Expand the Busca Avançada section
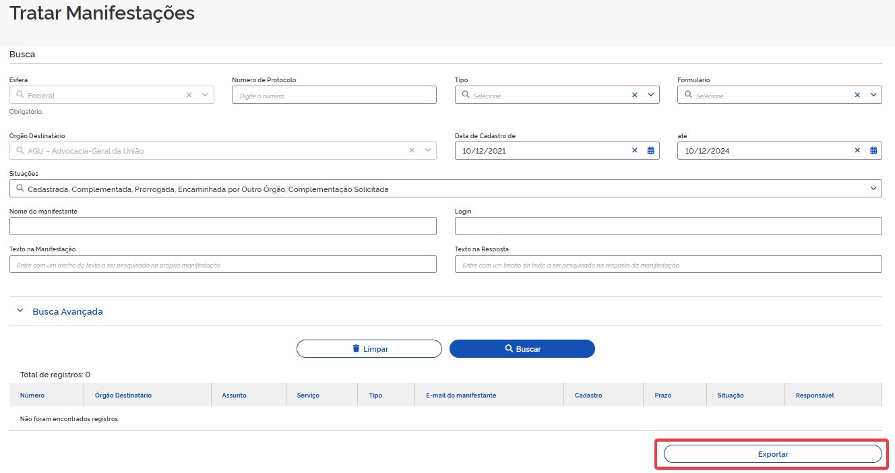 pyautogui.click(x=67, y=311)
